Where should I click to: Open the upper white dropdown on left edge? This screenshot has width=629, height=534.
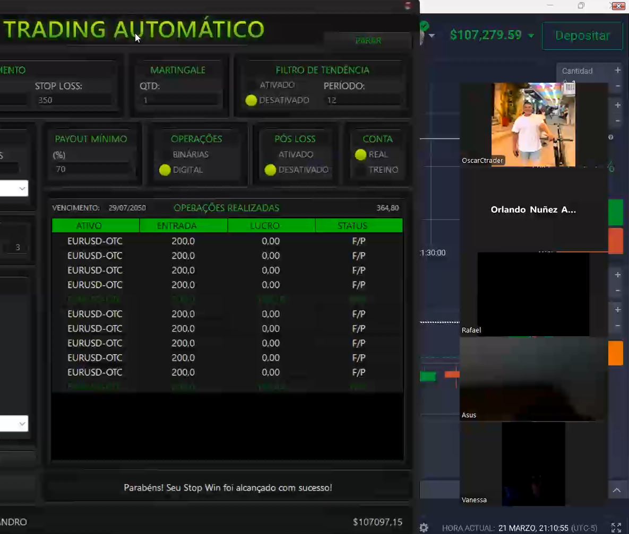14,188
